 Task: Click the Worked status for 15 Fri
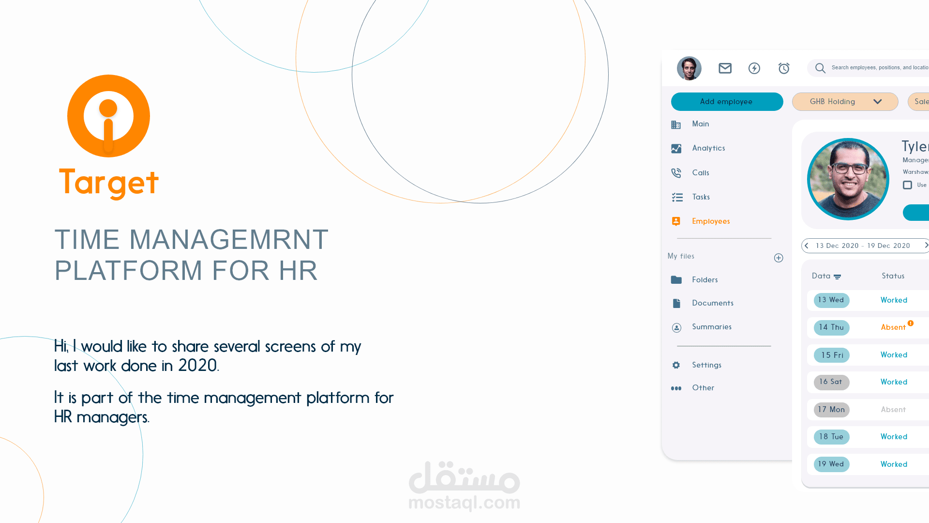tap(894, 355)
